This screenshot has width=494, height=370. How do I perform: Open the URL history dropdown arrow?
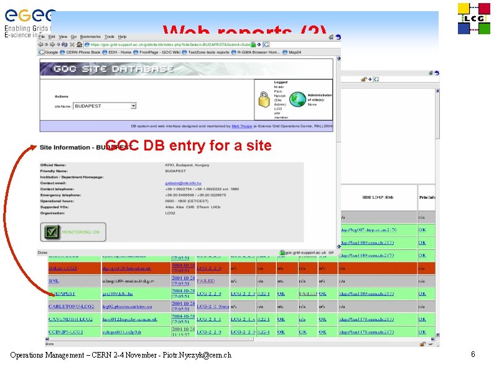click(x=259, y=44)
